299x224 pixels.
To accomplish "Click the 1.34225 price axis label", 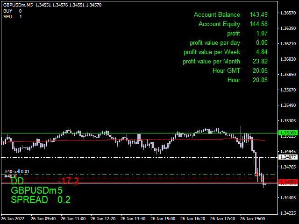I will (288, 213).
